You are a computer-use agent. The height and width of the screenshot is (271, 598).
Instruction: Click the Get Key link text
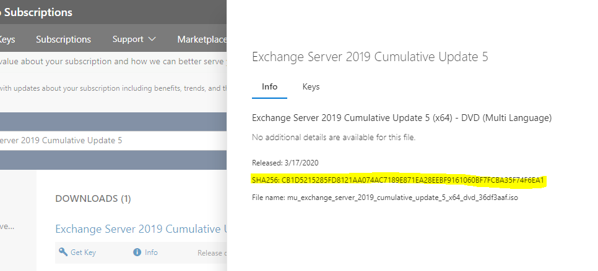83,252
